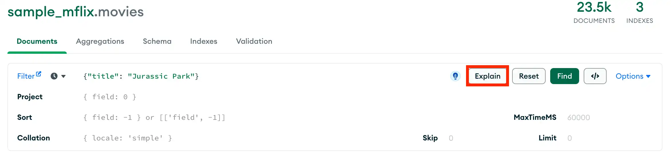Switch to the Aggregations tab
The width and height of the screenshot is (671, 155).
100,41
